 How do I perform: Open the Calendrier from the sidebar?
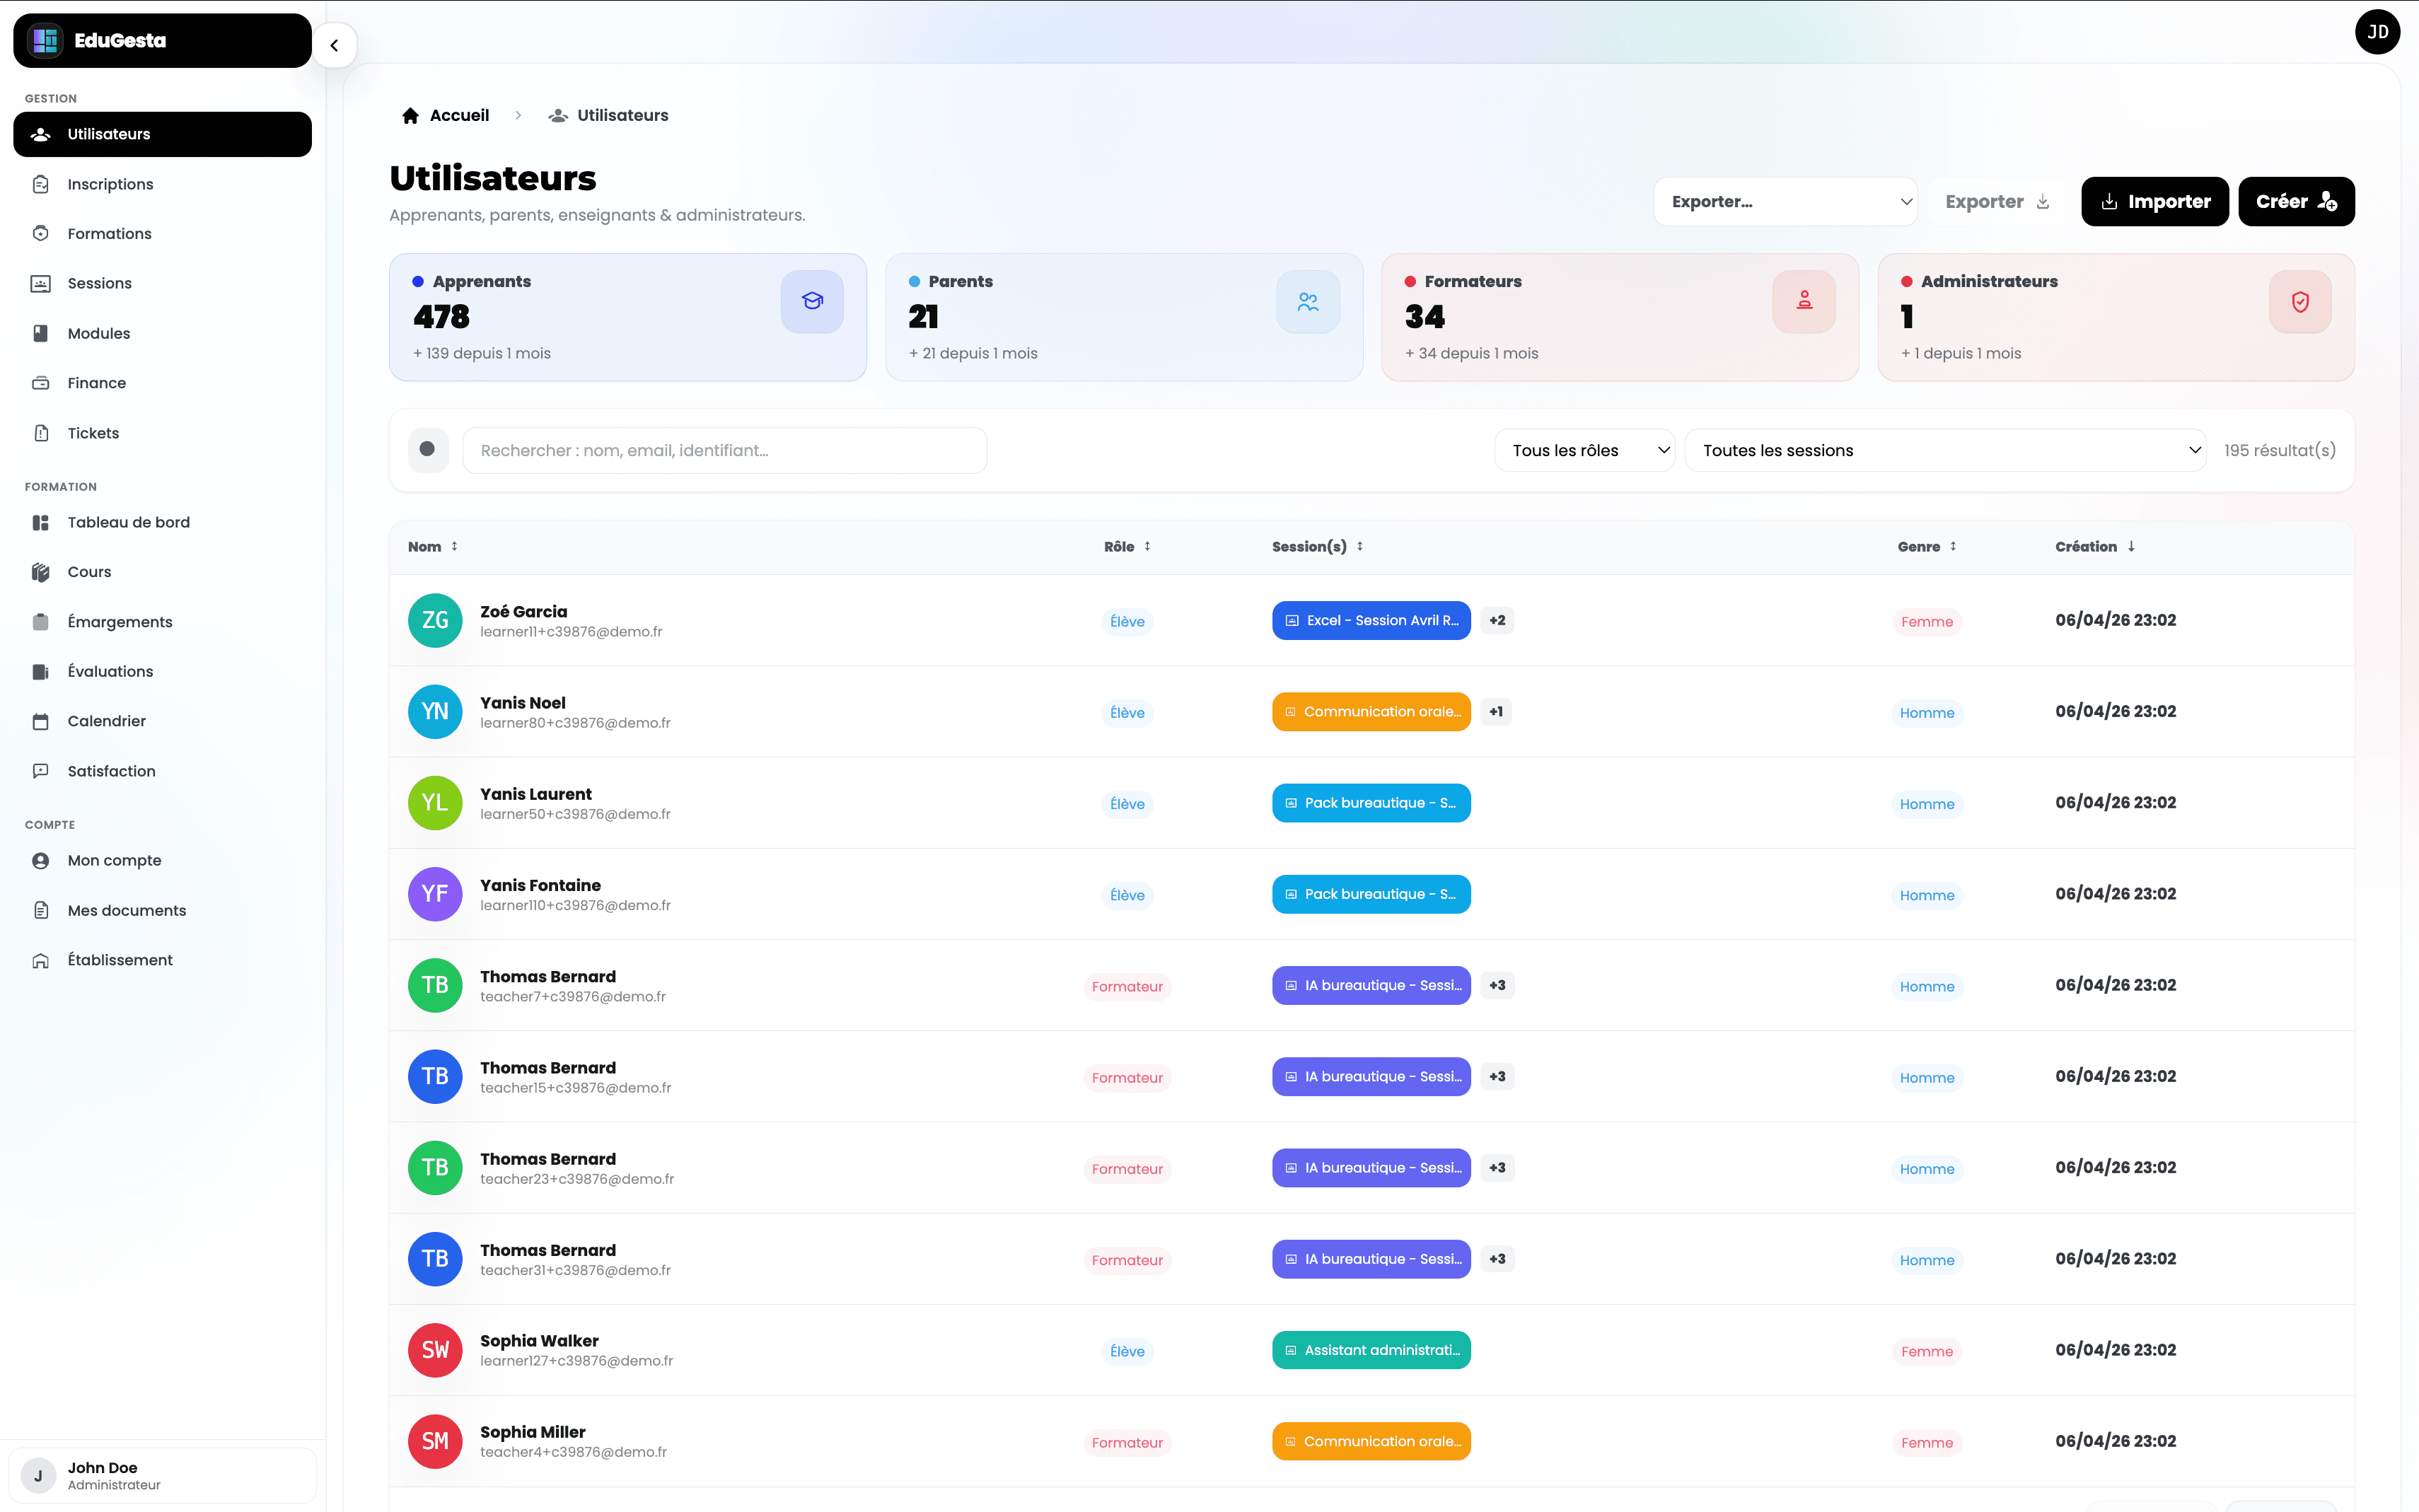(107, 720)
